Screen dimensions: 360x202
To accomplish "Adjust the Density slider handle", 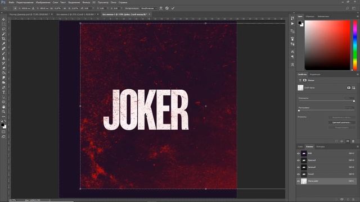I will pos(354,101).
